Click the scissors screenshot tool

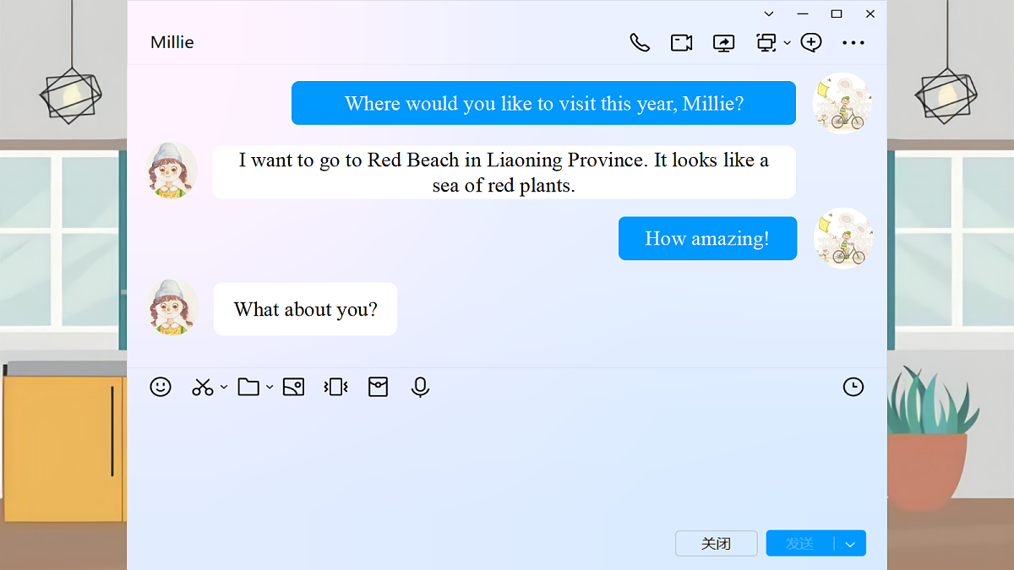click(203, 387)
